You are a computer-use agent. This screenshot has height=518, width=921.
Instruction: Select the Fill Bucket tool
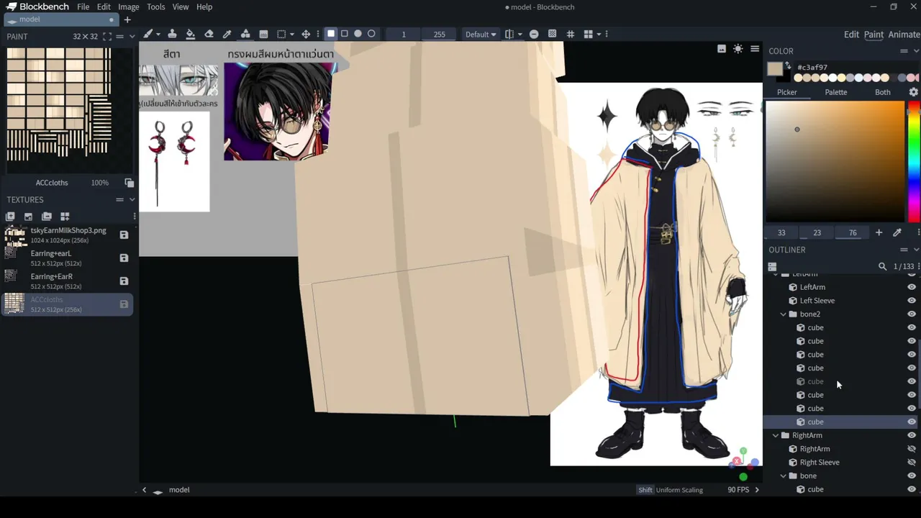pos(190,34)
